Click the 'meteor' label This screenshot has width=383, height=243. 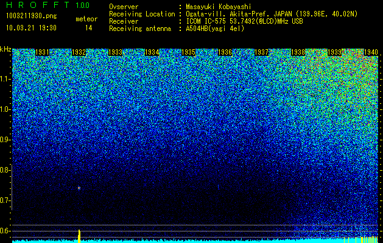pos(86,19)
